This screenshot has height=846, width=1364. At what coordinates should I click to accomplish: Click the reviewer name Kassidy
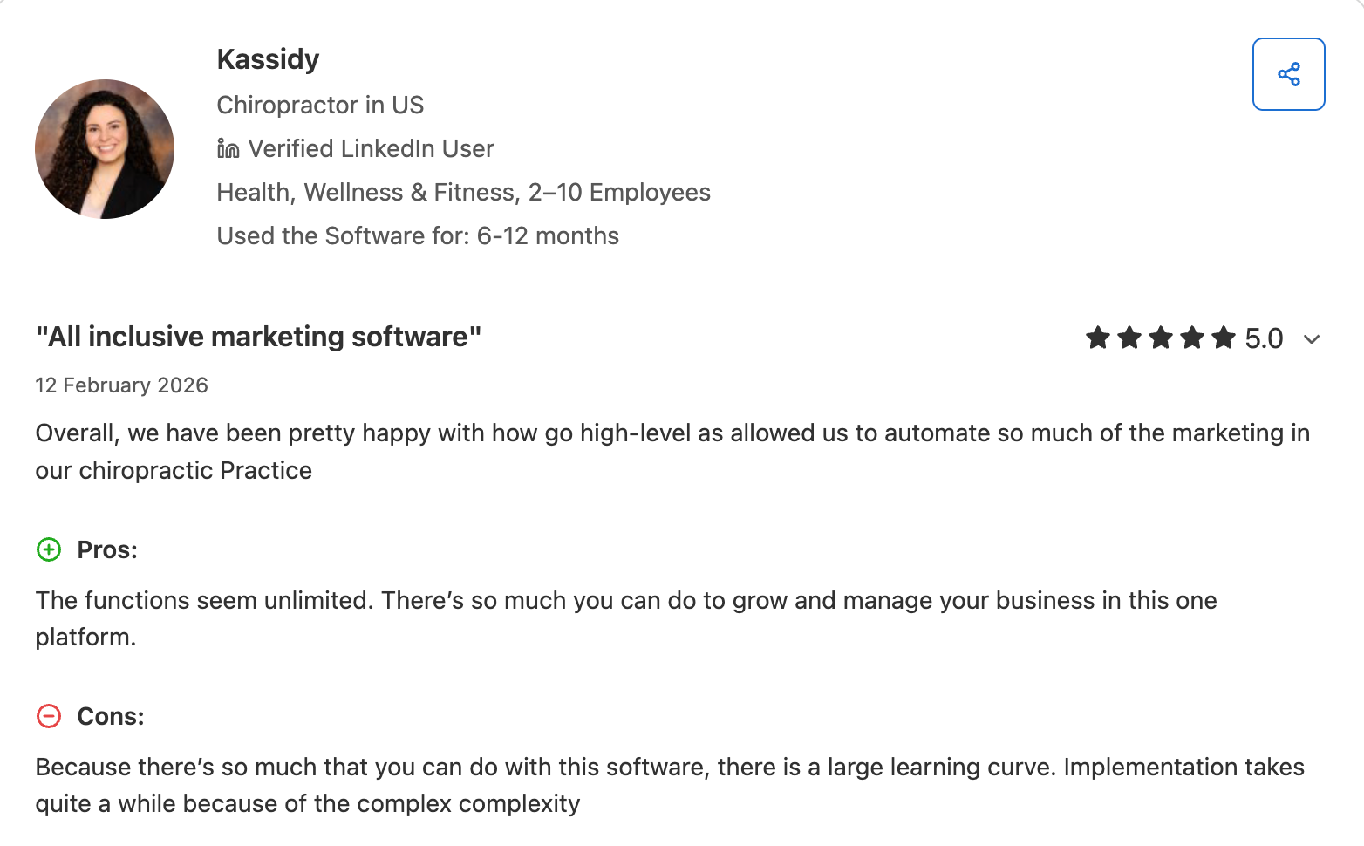coord(268,59)
